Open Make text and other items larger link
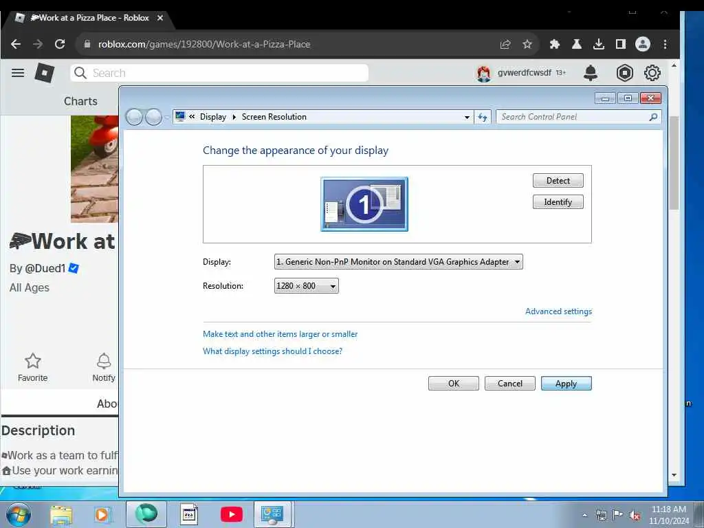Viewport: 704px width, 528px height. pyautogui.click(x=280, y=334)
